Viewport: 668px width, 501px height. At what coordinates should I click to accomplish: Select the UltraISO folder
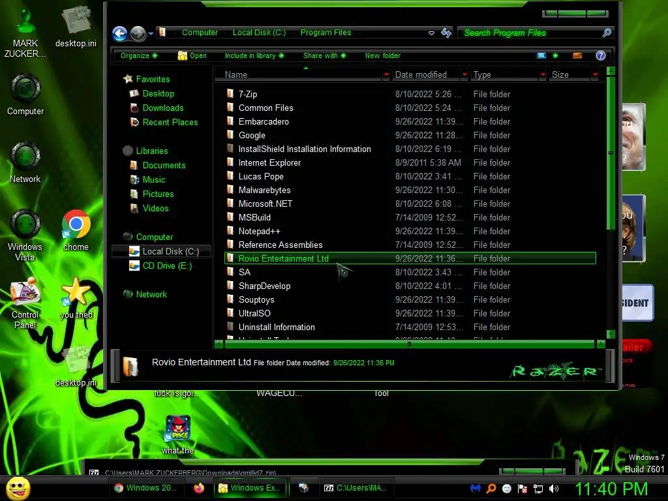(410, 314)
